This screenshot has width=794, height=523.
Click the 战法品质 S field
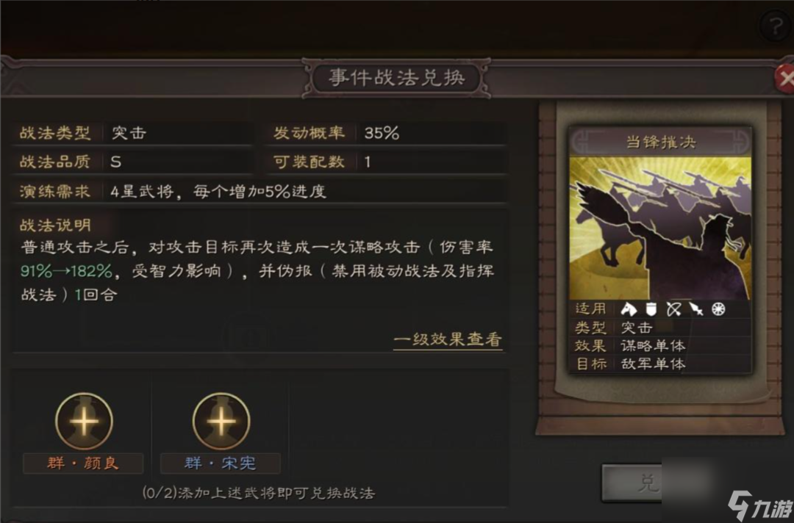click(132, 162)
